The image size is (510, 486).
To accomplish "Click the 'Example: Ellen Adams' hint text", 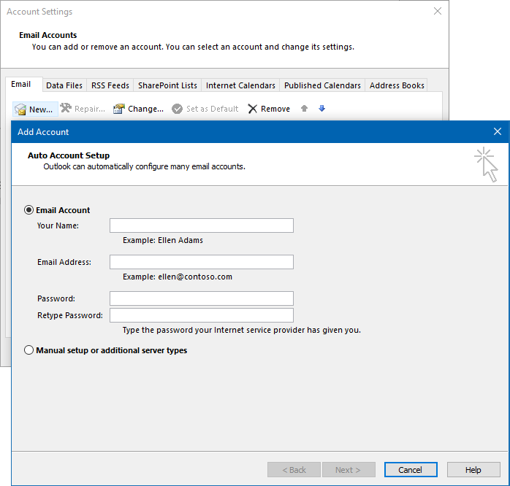I will pos(163,240).
